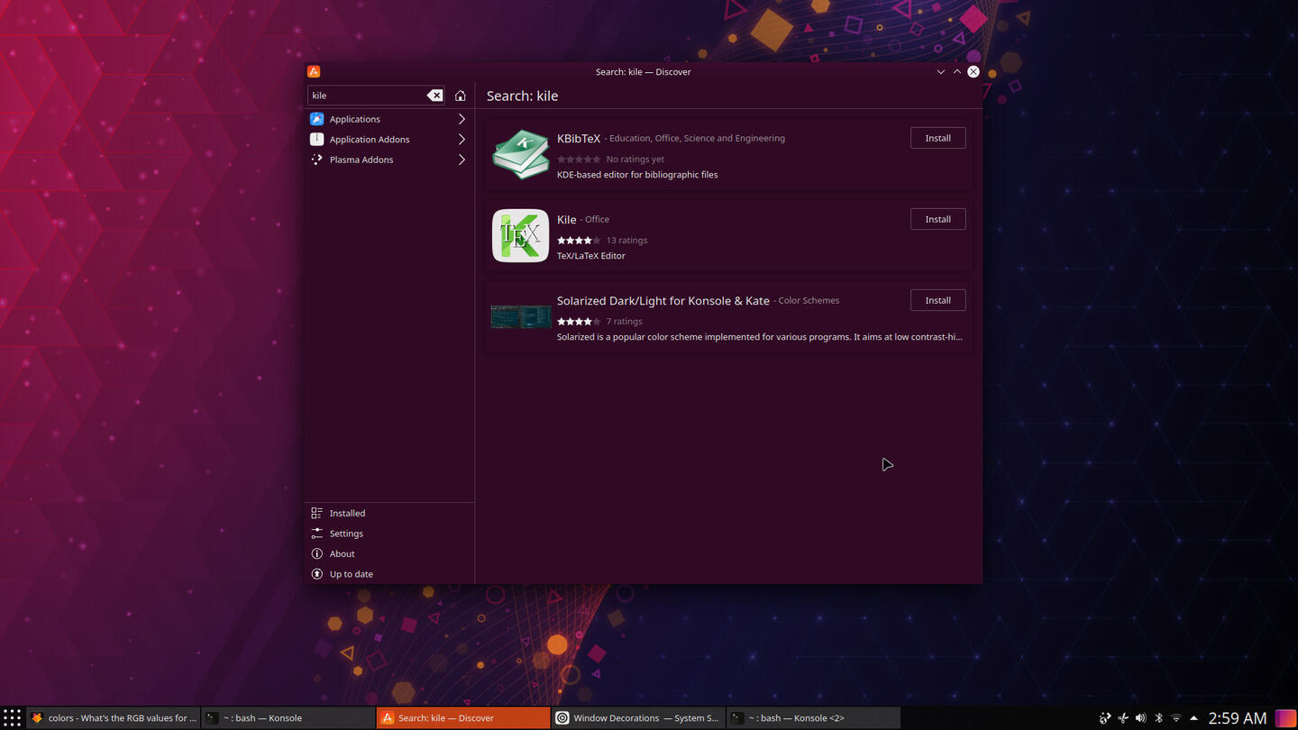Click 'KDE-based editor for bibliographic files' text

[x=637, y=175]
